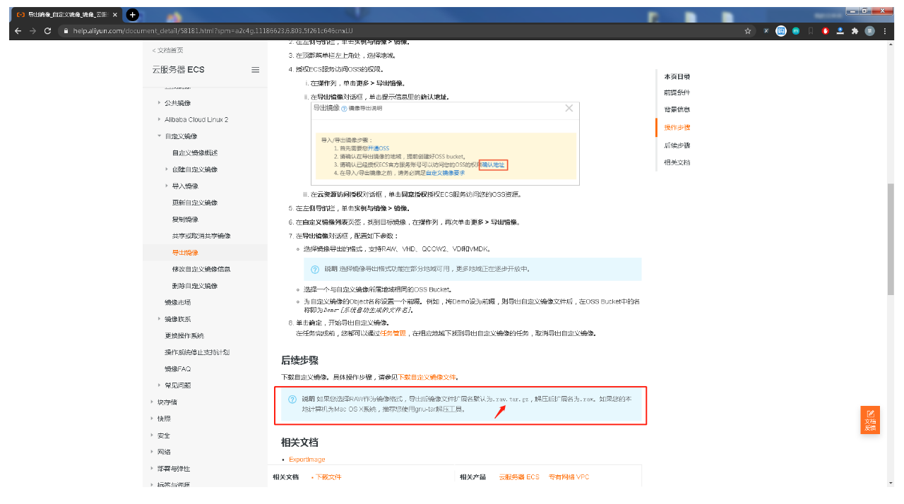Select 操作步骤 in the page contents

tap(677, 128)
